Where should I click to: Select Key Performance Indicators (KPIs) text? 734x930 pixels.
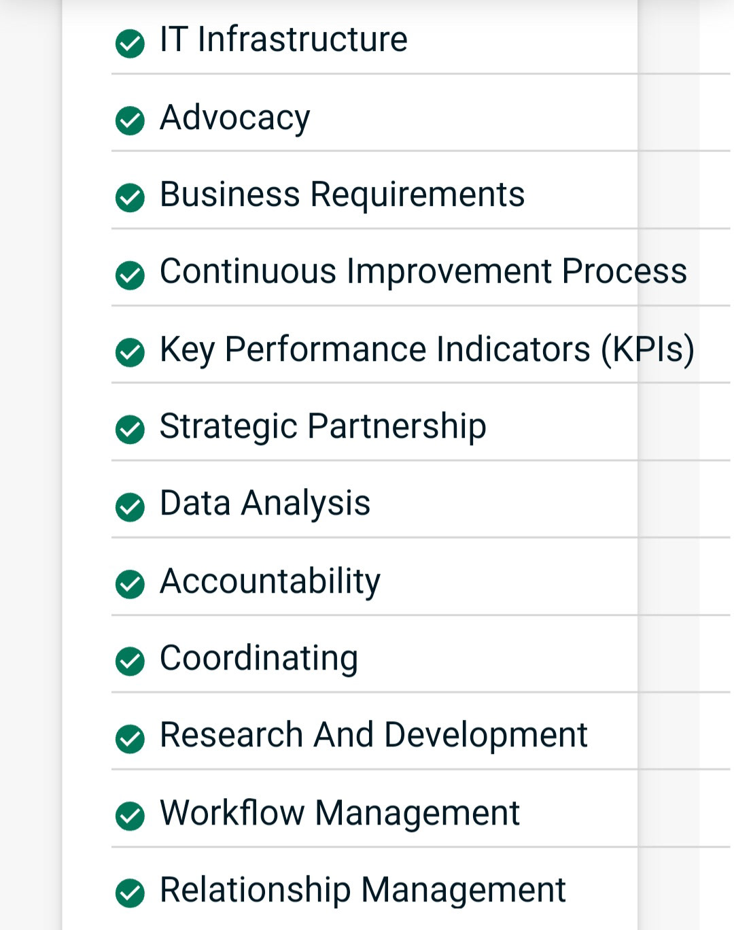coord(427,349)
